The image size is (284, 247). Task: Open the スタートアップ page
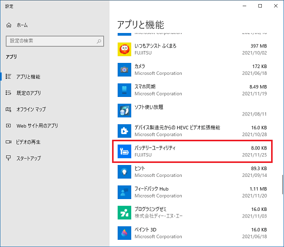pos(28,158)
